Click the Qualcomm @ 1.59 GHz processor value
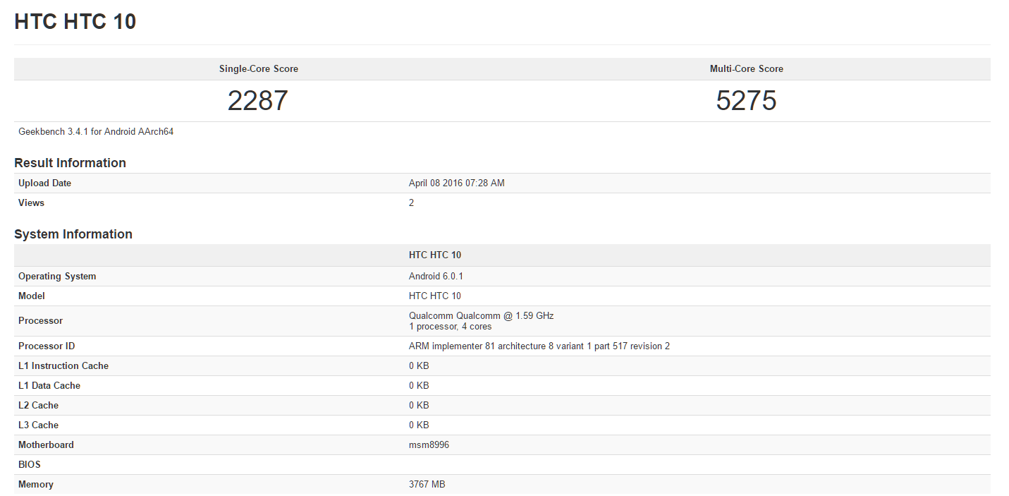Image resolution: width=1009 pixels, height=496 pixels. 481,316
